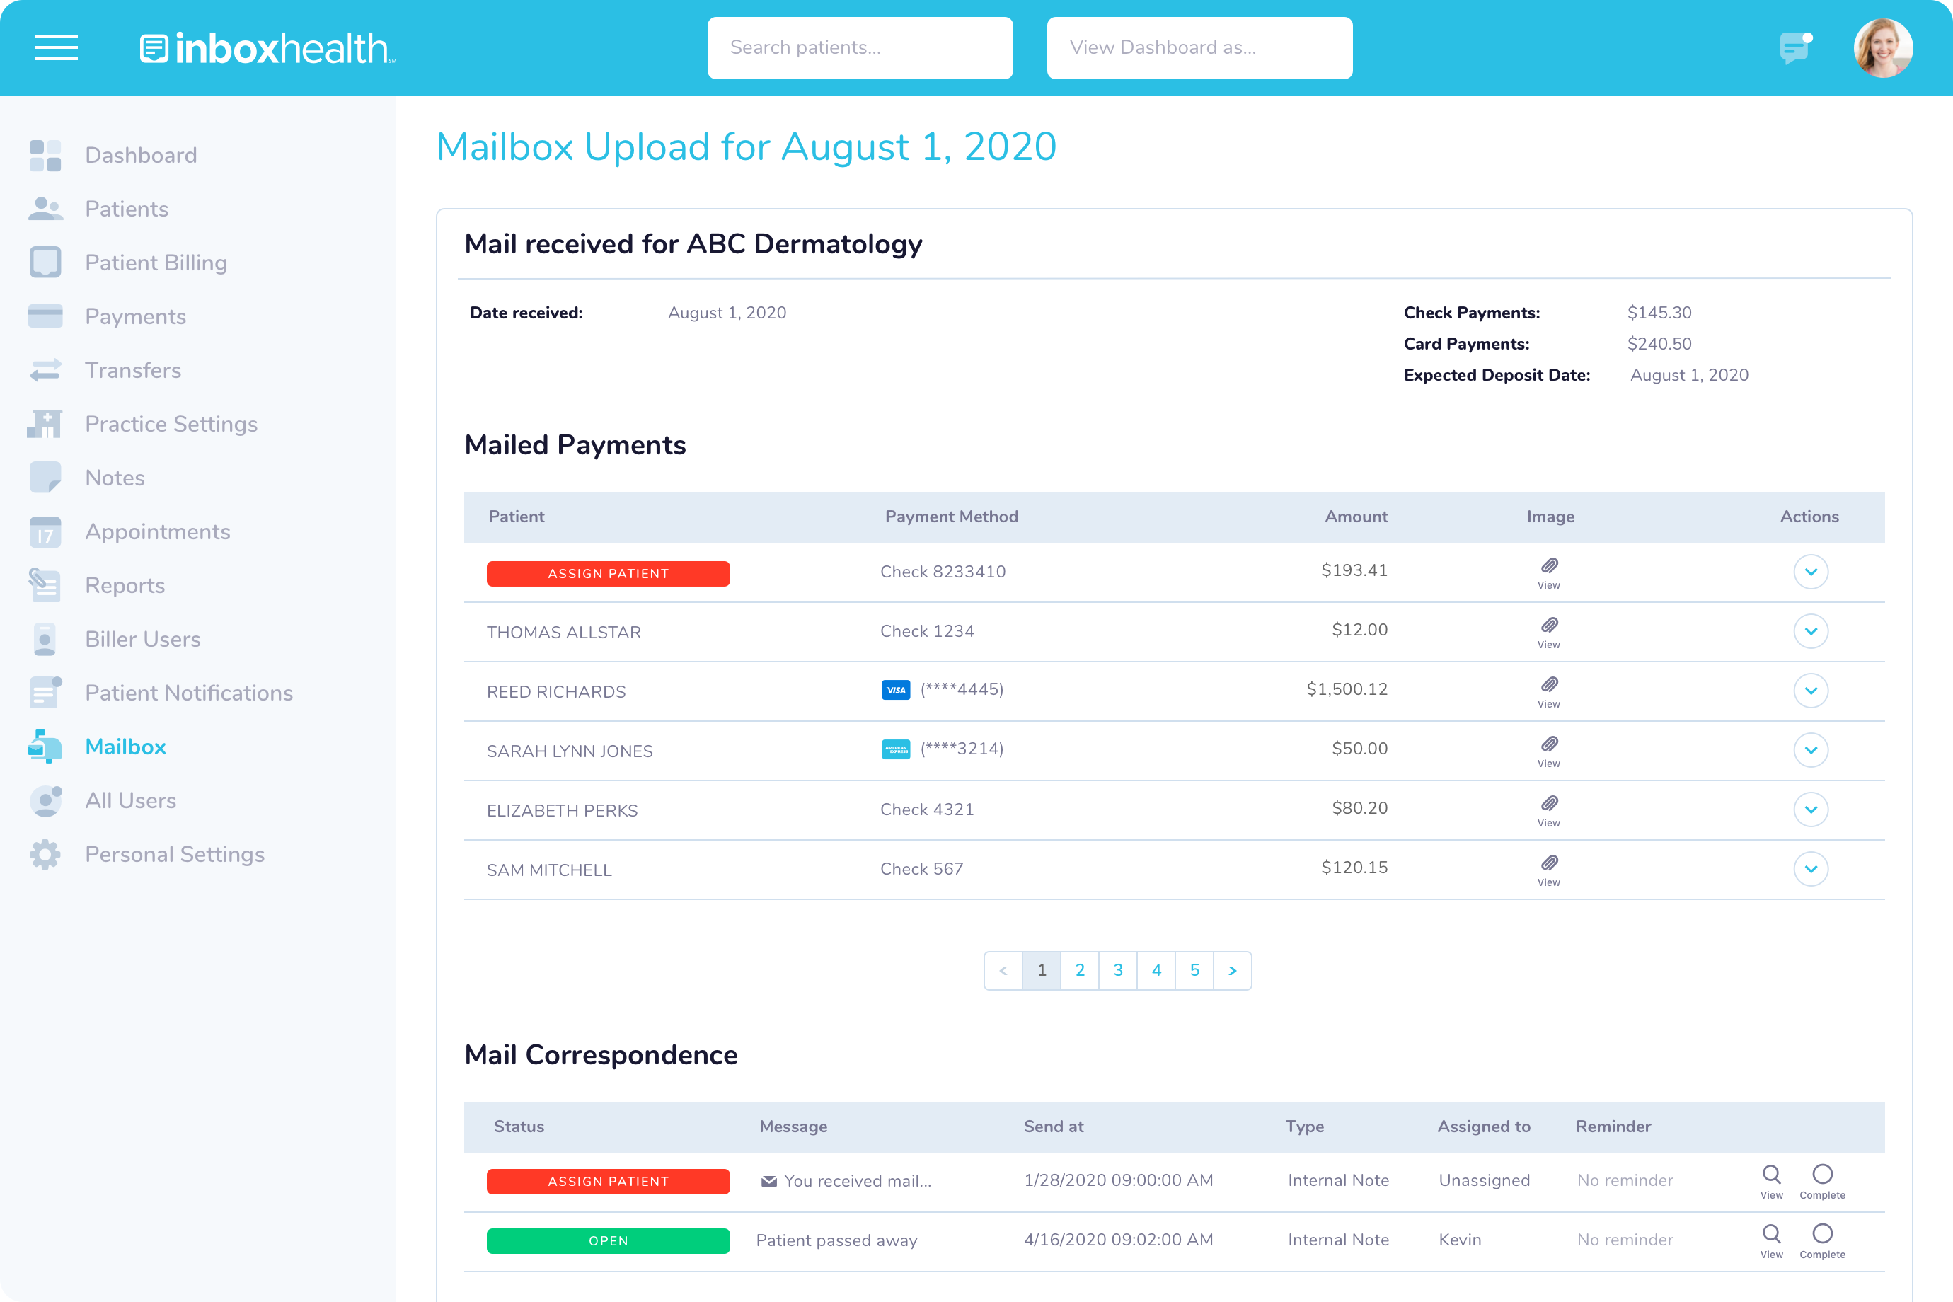1953x1302 pixels.
Task: Open the Appointments calendar icon
Action: click(x=46, y=531)
